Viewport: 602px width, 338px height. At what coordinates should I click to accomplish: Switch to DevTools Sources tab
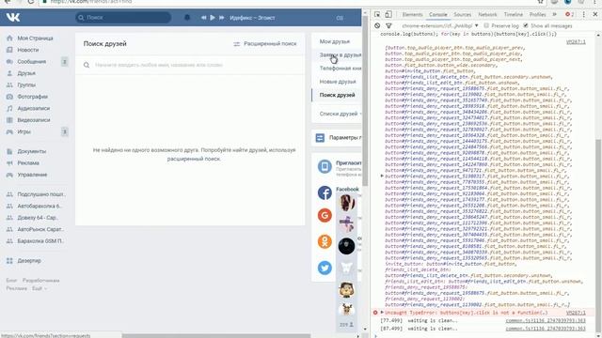tap(462, 15)
